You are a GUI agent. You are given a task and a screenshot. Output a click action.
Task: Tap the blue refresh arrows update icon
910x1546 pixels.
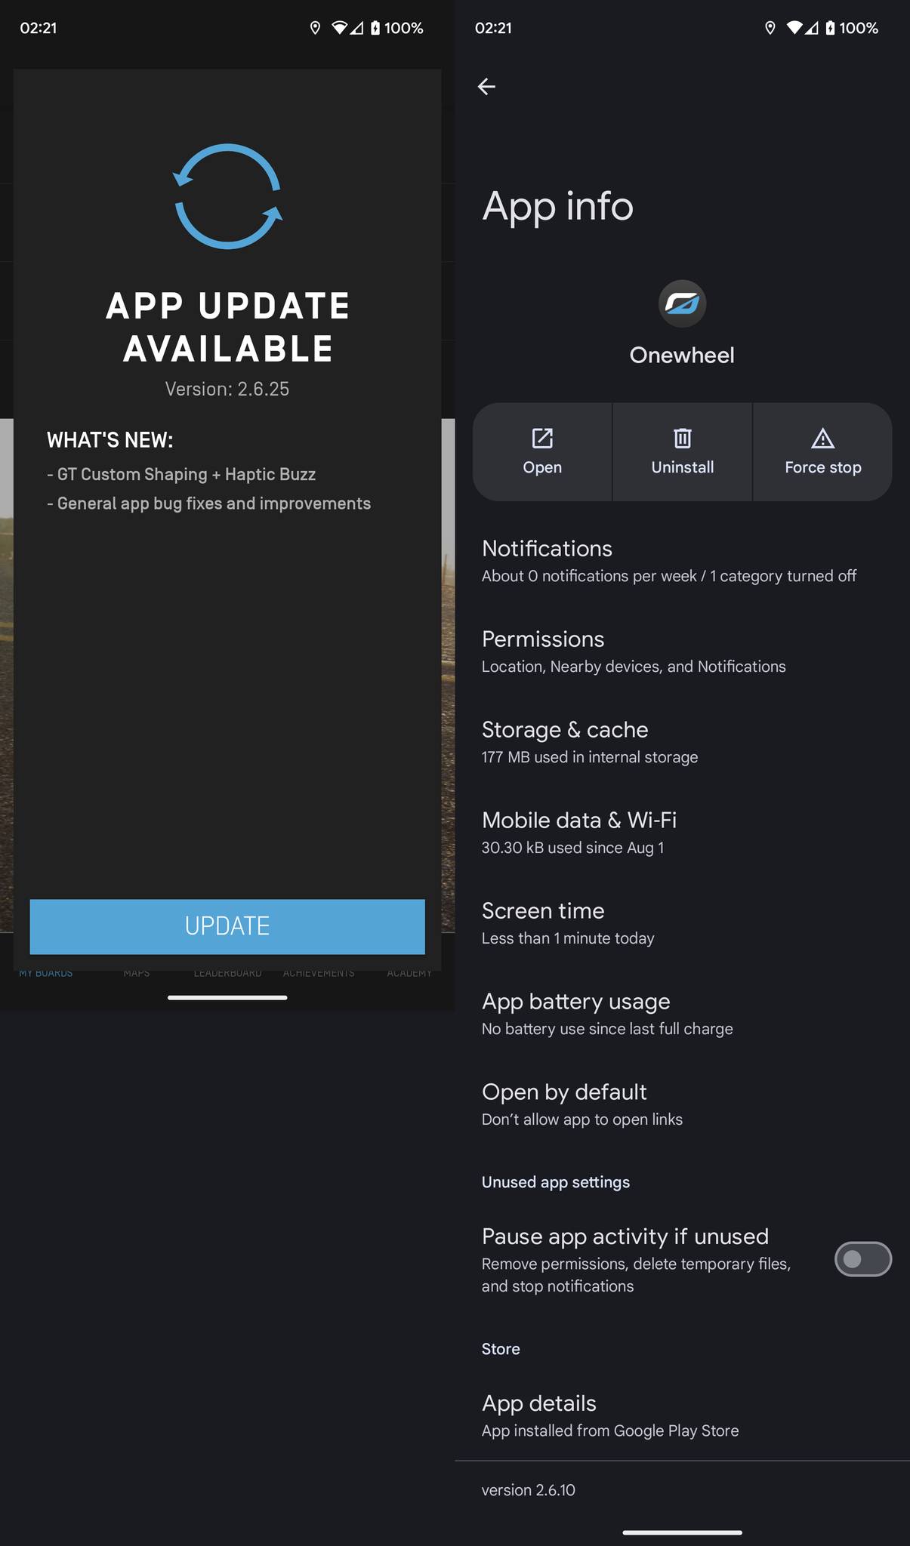227,196
